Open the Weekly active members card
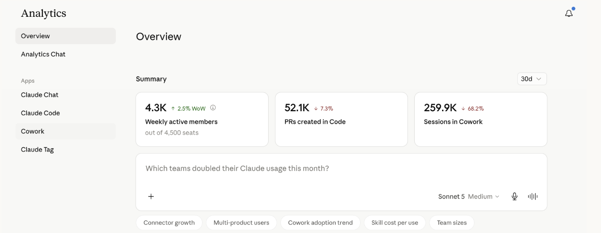 202,119
